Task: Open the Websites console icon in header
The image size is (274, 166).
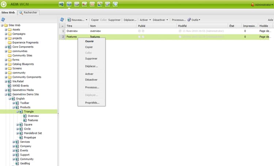Action: (69, 4)
